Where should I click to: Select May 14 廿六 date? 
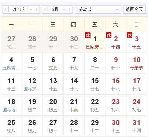[x=74, y=84]
